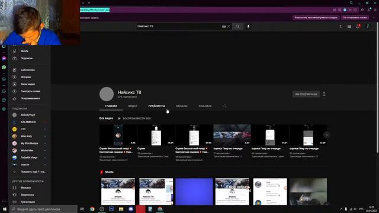
Task: Open Библиотека in the sidebar
Action: [27, 70]
